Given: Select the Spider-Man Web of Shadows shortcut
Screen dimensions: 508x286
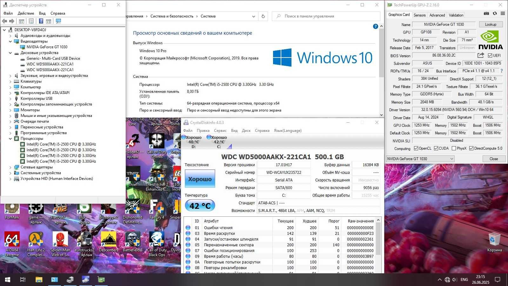Looking at the screenshot, I should [x=60, y=244].
